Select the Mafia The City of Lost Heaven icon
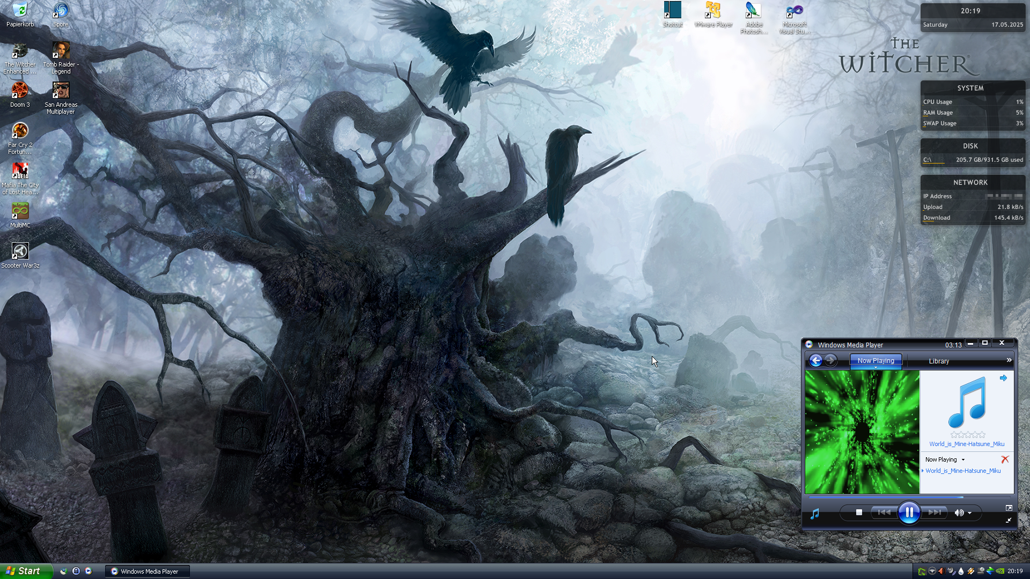The width and height of the screenshot is (1030, 579). coord(20,179)
